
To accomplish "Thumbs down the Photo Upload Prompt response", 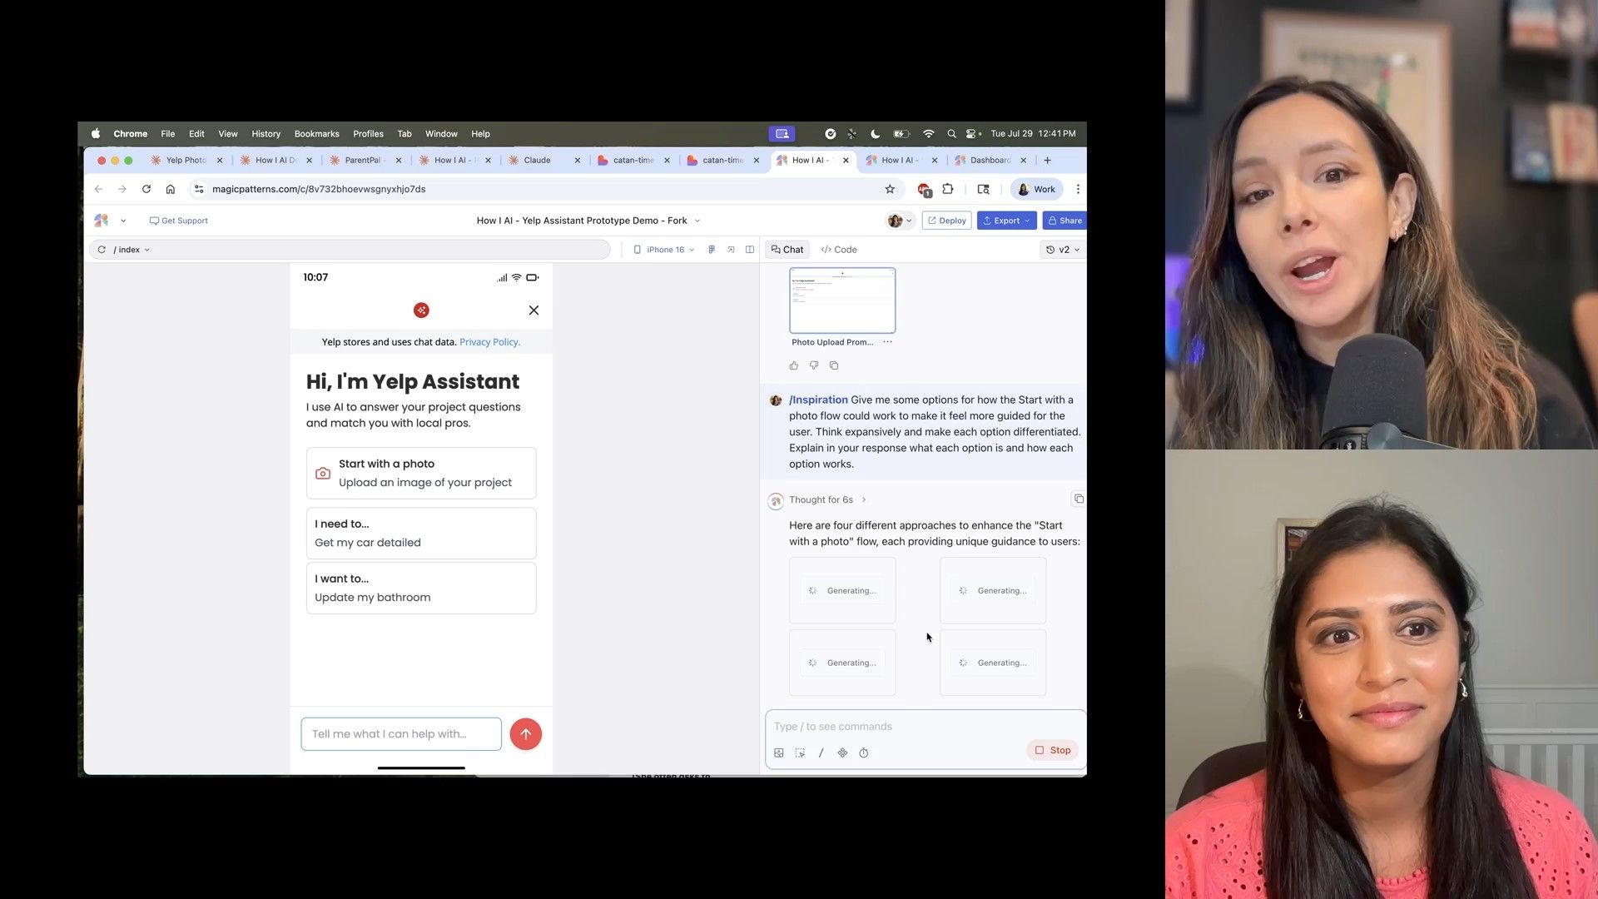I will (814, 365).
